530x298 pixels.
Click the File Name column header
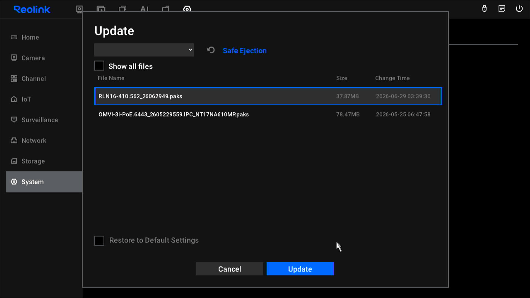tap(111, 78)
